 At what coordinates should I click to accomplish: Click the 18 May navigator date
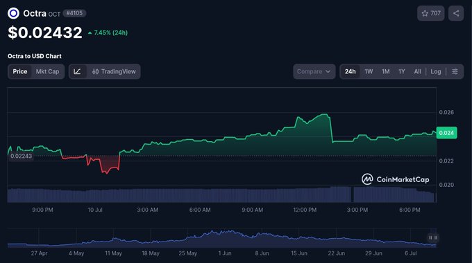tap(151, 253)
